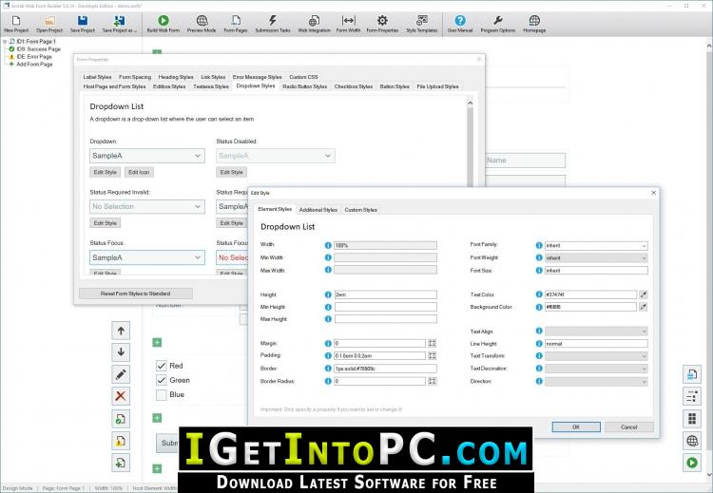Click the move element up arrow button

point(121,331)
